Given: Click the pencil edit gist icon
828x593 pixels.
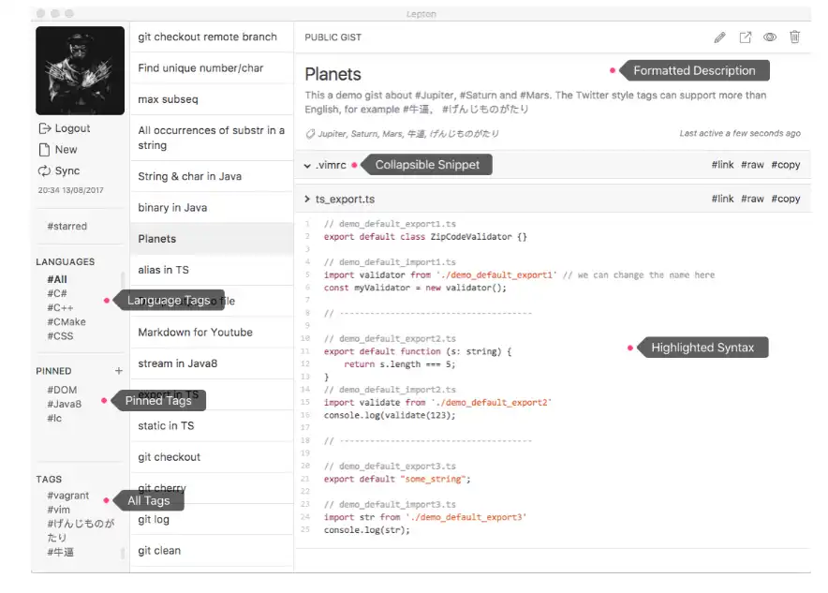Looking at the screenshot, I should coord(719,37).
